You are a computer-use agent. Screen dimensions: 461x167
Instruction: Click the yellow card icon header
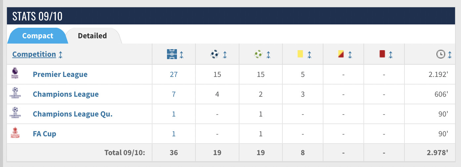pyautogui.click(x=300, y=54)
